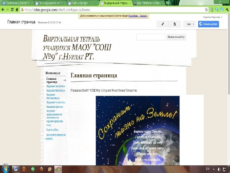Open the Людмила Парукова account dropdown

pyautogui.click(x=212, y=17)
